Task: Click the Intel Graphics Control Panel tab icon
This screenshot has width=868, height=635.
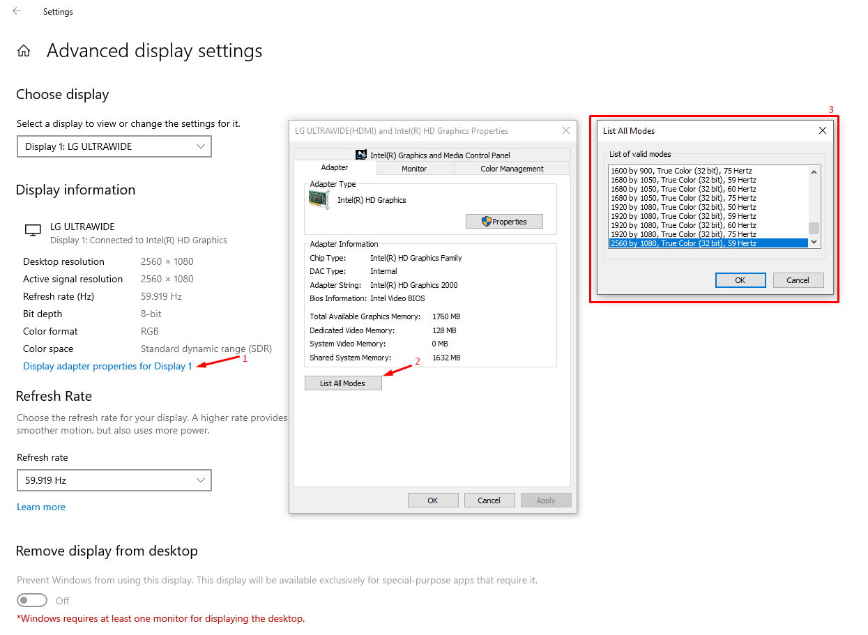Action: 361,155
